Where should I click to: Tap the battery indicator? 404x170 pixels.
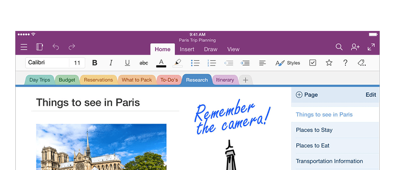[373, 35]
